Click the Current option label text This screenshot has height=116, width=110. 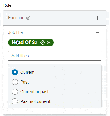[27, 72]
